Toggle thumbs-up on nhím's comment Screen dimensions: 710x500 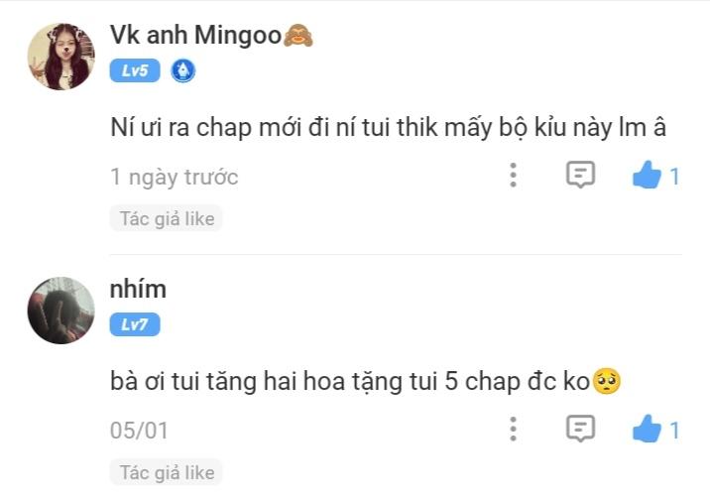tap(648, 429)
